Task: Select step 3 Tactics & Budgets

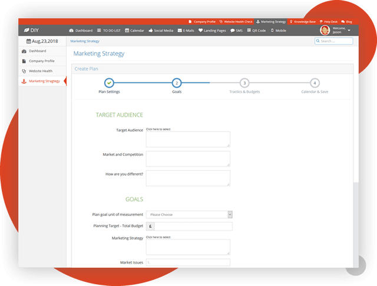Action: click(244, 83)
